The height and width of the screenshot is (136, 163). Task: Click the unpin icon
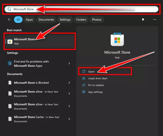click(84, 78)
